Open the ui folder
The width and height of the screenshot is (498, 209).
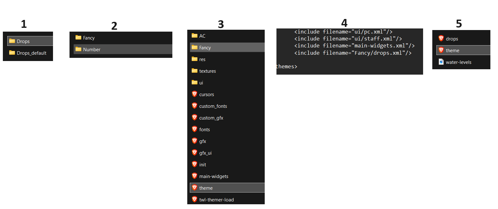tap(227, 83)
